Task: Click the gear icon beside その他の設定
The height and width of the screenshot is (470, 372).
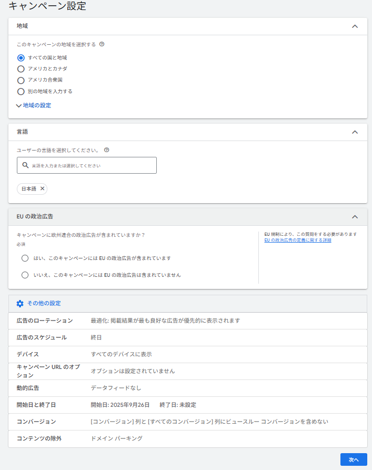Action: [x=20, y=304]
